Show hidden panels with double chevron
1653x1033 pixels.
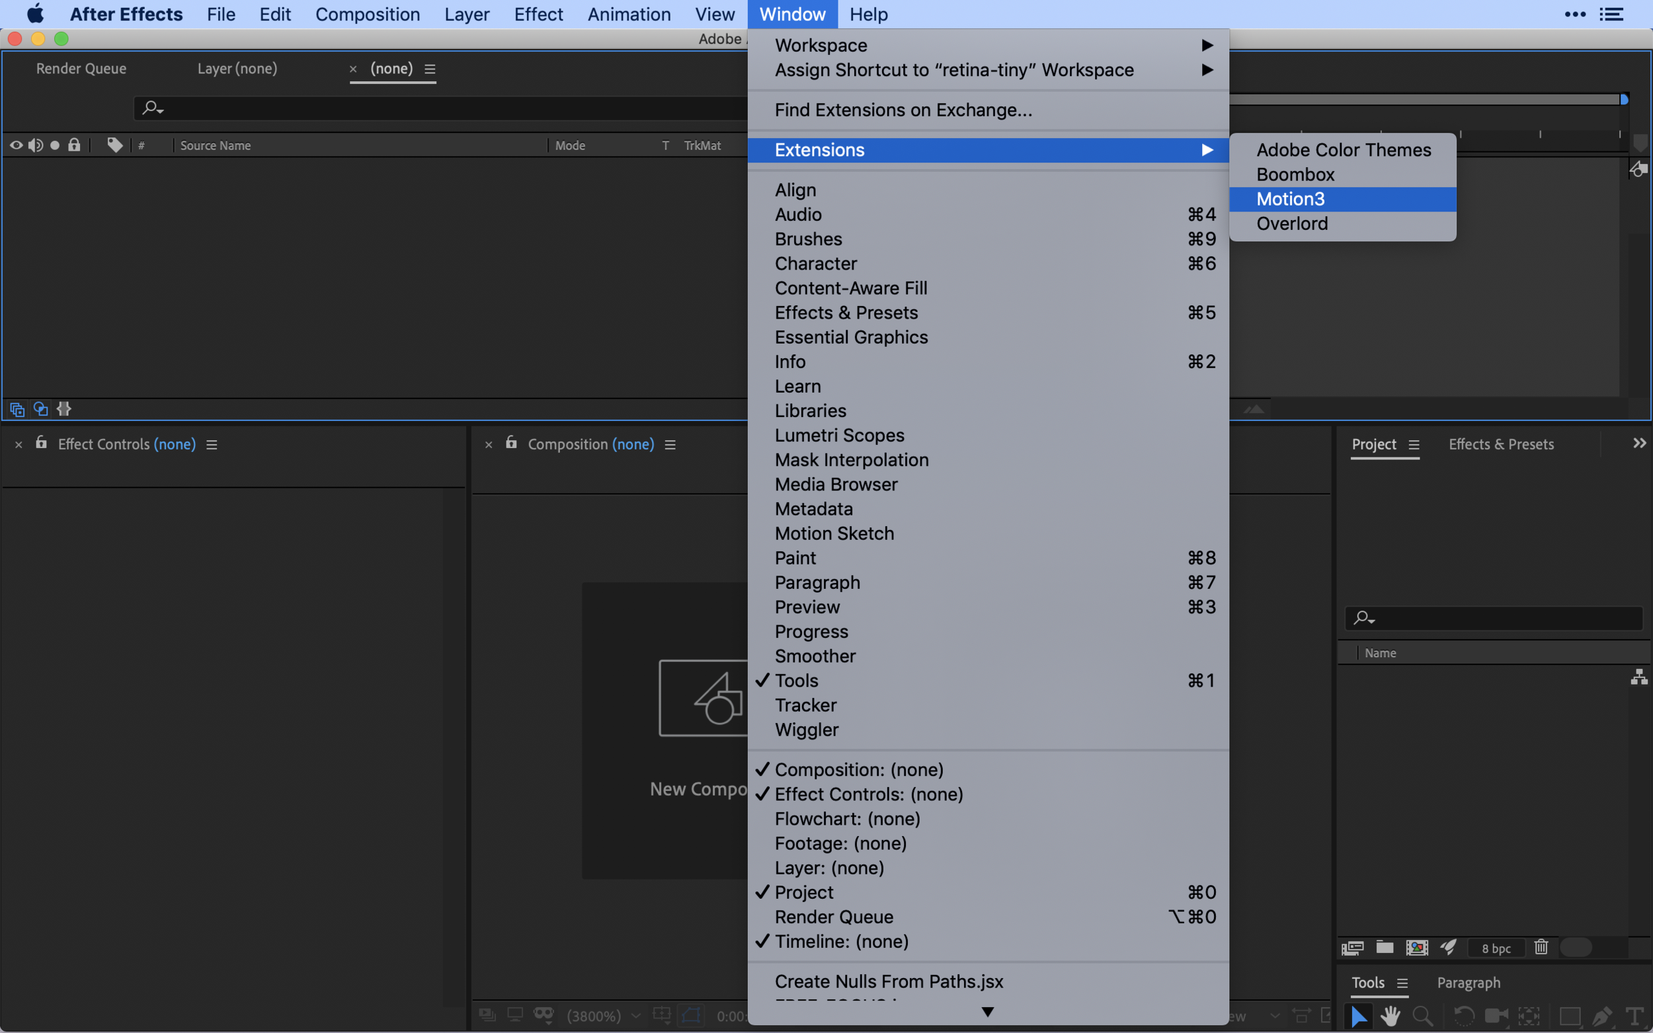click(x=1639, y=443)
